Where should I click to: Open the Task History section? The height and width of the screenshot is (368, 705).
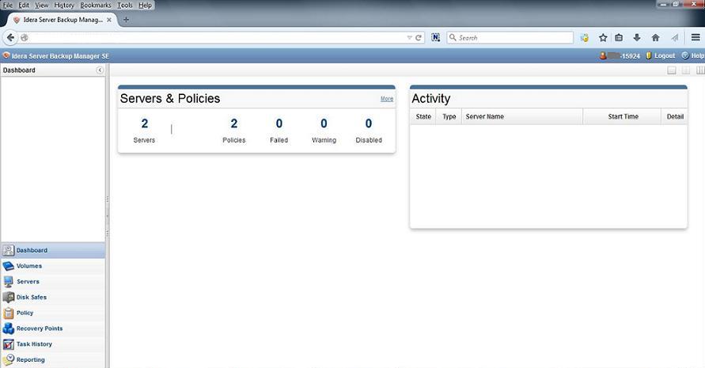click(x=34, y=344)
